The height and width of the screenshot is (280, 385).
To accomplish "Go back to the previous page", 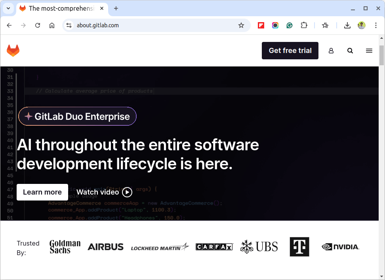I will coord(10,25).
